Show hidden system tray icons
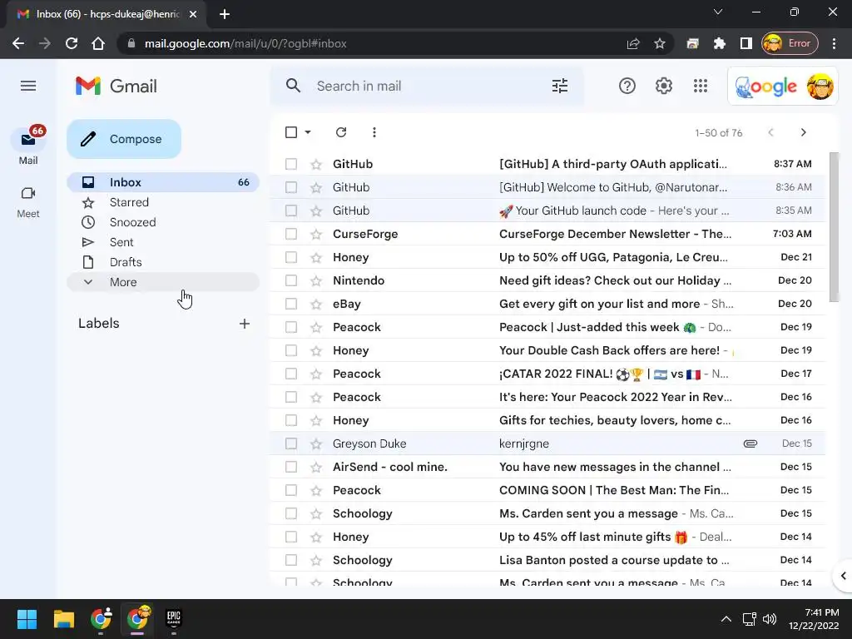This screenshot has width=852, height=639. (726, 619)
